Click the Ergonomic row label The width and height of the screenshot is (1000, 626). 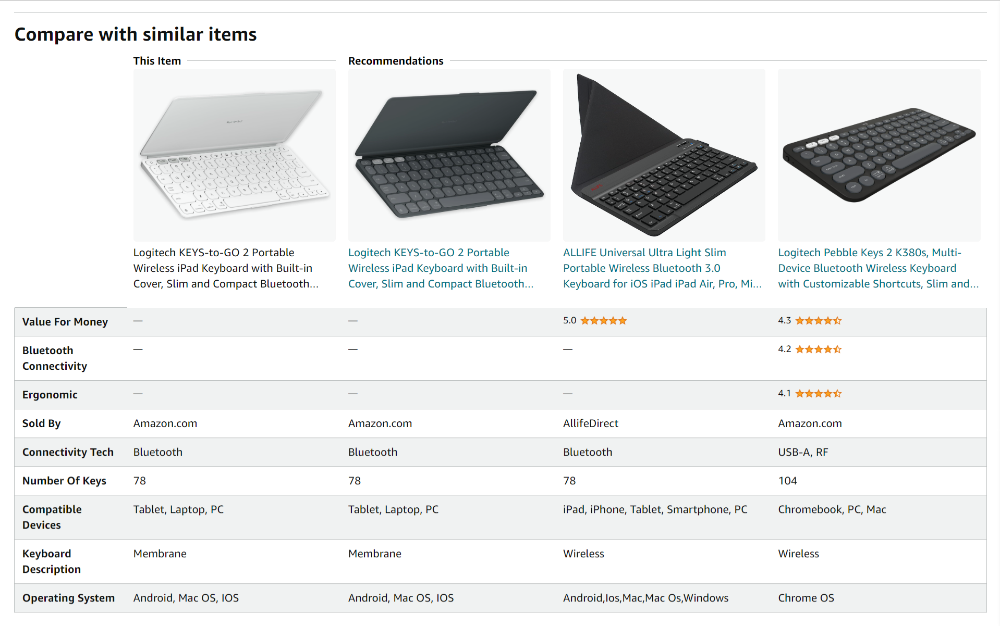click(x=50, y=395)
